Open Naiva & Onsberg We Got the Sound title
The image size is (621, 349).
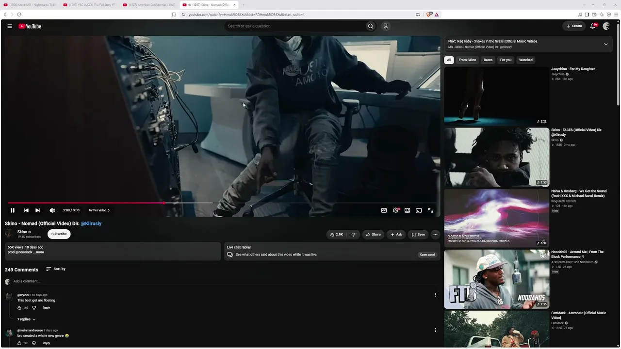579,193
